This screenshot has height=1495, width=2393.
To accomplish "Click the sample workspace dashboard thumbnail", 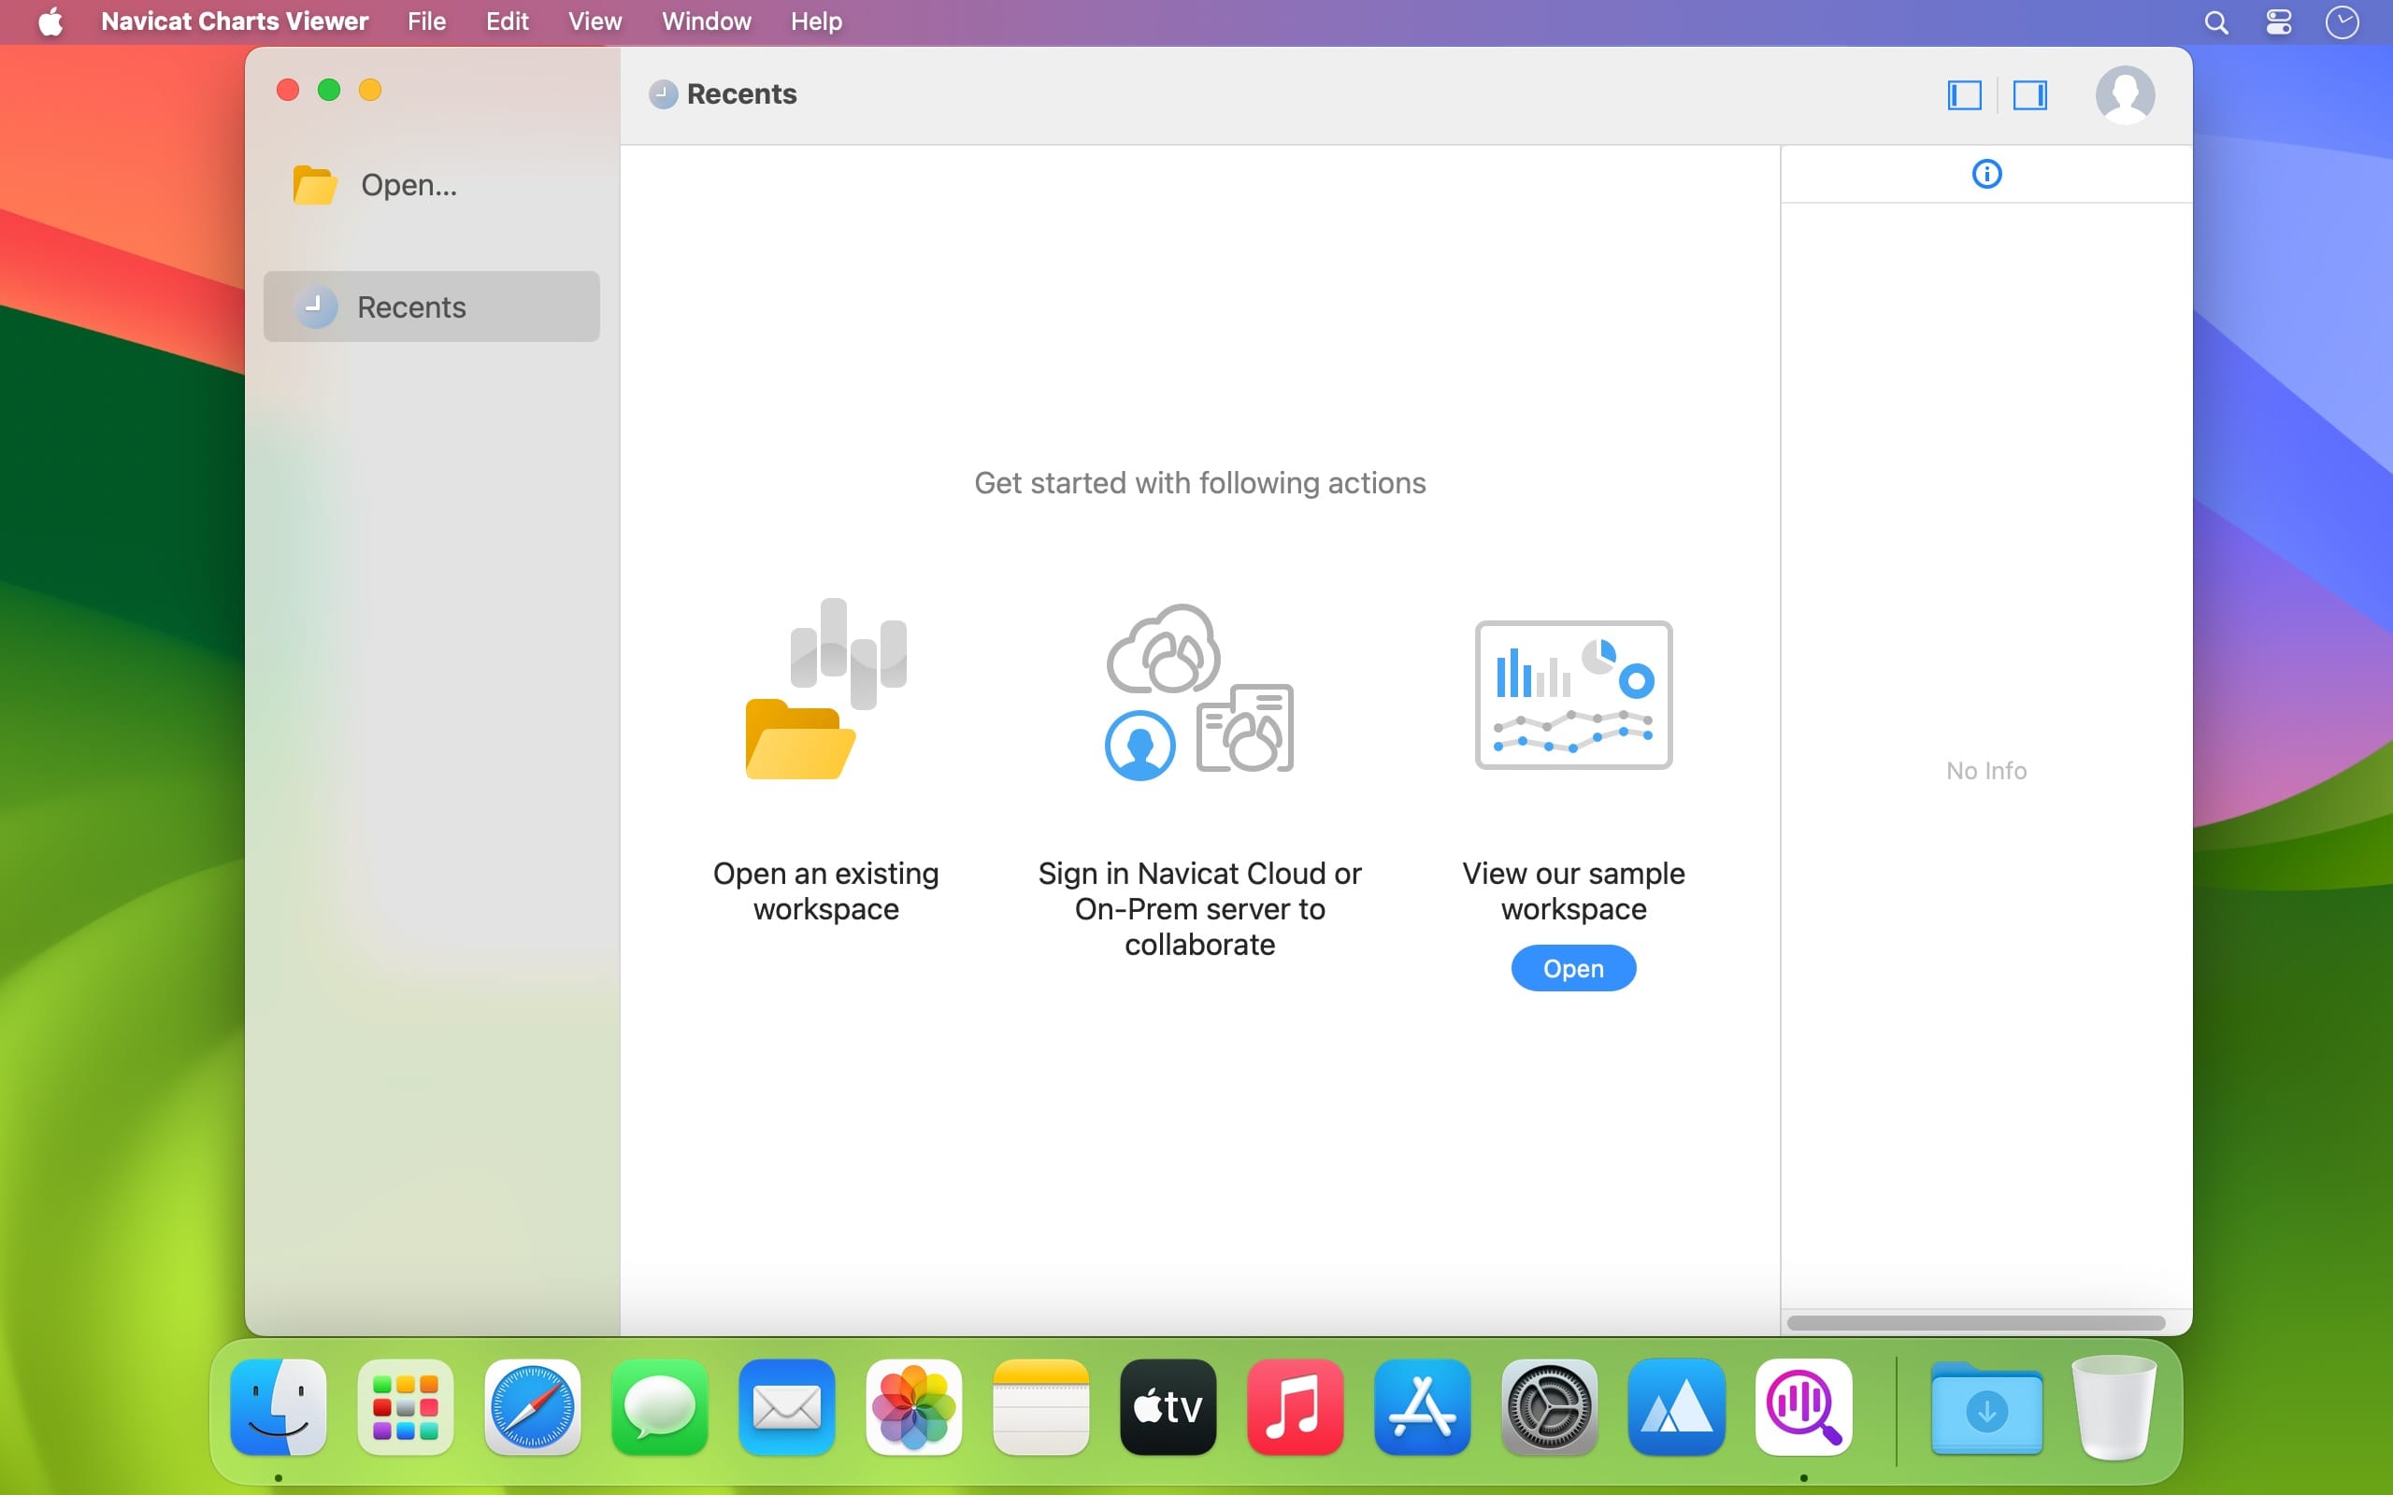I will coord(1572,694).
